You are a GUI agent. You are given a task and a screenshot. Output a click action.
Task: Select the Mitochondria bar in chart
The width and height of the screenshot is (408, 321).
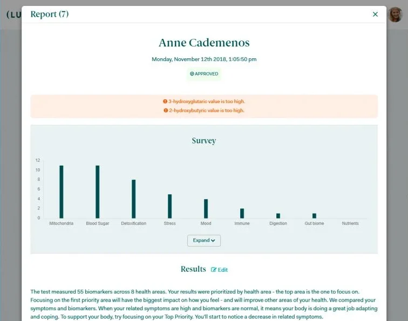tap(62, 192)
